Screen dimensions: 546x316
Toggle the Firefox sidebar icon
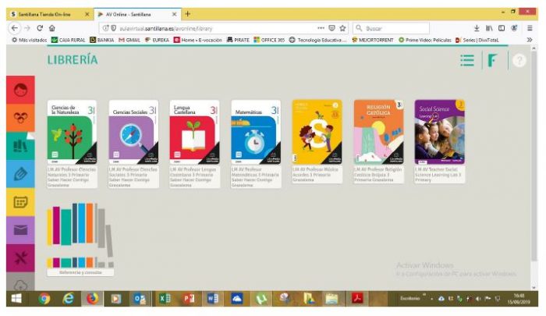point(502,28)
